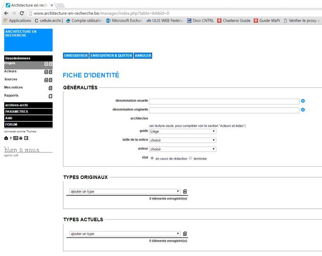Click blue asterisk next to dénomination usuelle

coord(303,101)
